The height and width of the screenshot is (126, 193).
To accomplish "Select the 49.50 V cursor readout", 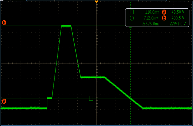I will coord(178,12).
